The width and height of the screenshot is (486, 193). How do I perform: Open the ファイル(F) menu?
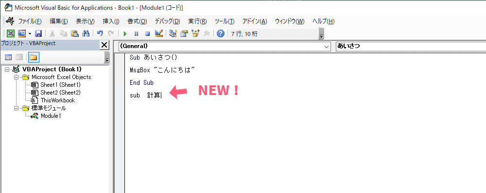(x=30, y=21)
